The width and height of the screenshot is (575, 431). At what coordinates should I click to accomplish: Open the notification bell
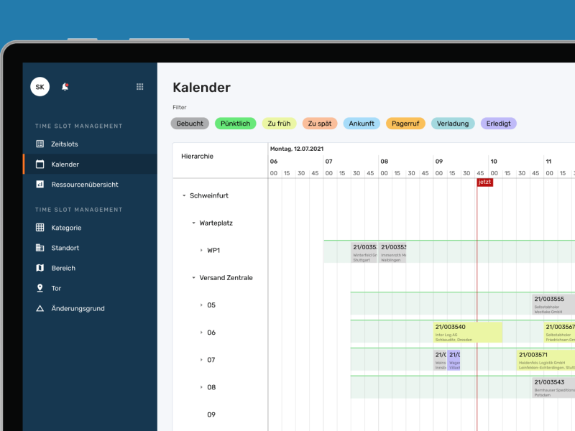click(x=65, y=86)
